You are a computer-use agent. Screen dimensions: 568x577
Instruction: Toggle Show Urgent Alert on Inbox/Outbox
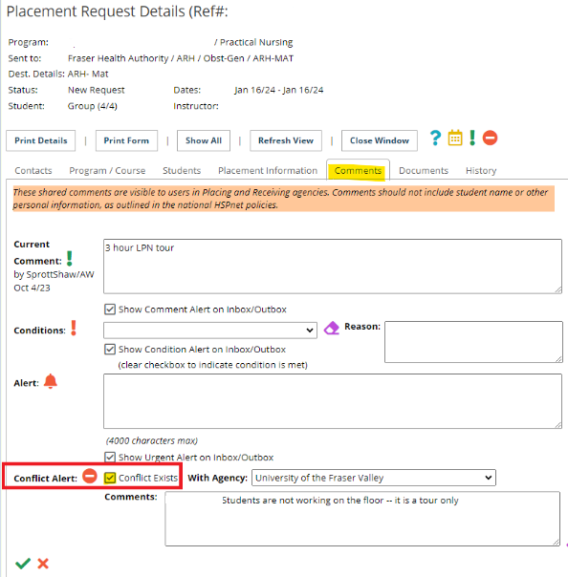[x=110, y=458]
